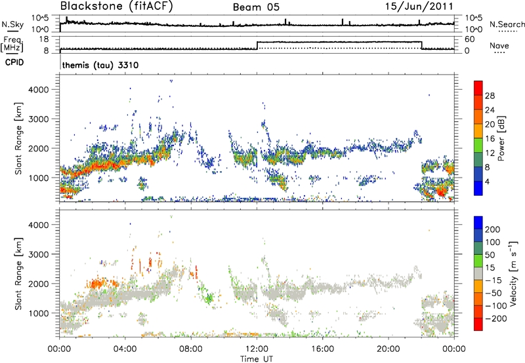Click the '4' power colorbar tick label
525x363 pixels.
(487, 182)
